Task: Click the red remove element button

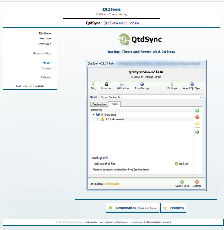Action: [197, 117]
